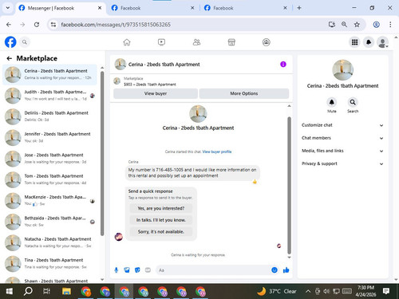Open the Friends icon in the top nav
Image resolution: width=399 pixels, height=299 pixels.
click(196, 42)
